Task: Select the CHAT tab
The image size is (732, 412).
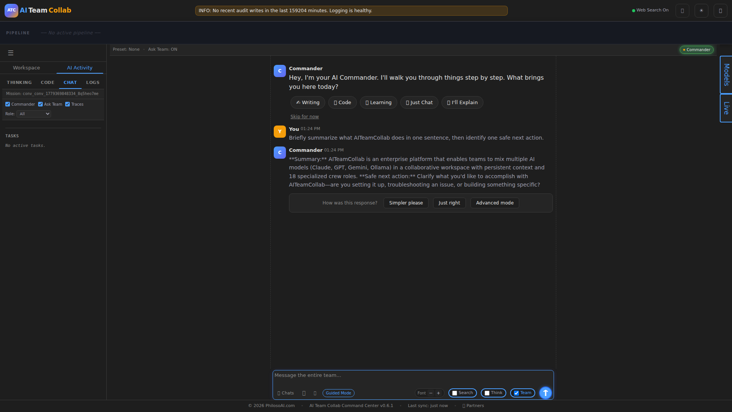Action: click(x=70, y=83)
